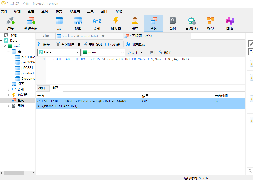Viewport: 253px width, 180px height.
Task: Collapse the Tables (表) node
Action: click(9, 52)
